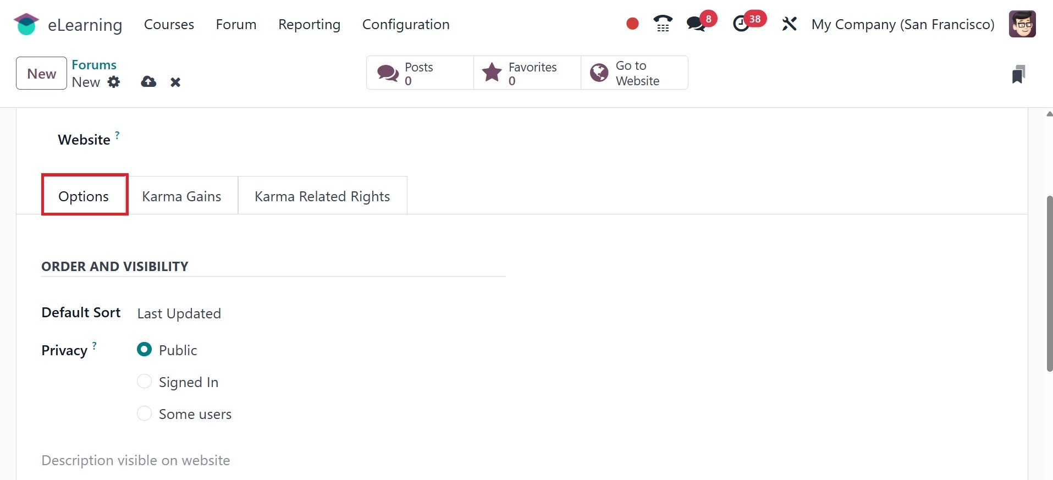Screen dimensions: 1053x480
Task: Switch to the Karma Related Rights tab
Action: pyautogui.click(x=322, y=196)
